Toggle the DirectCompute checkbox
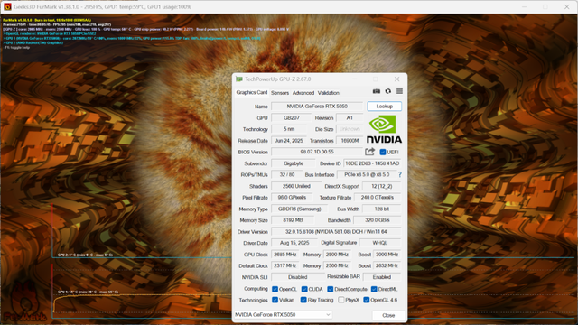578x325 pixels. pos(331,289)
